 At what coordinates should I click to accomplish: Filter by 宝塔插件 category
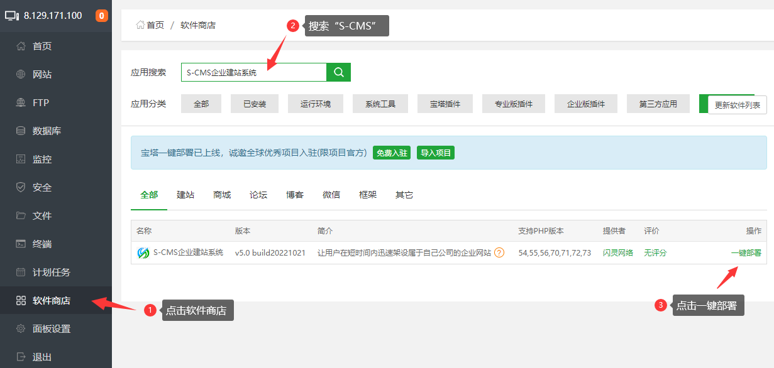[x=445, y=104]
